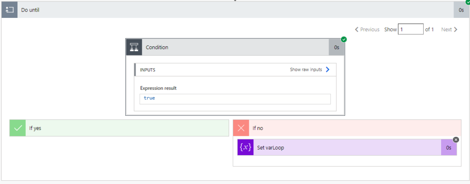The height and width of the screenshot is (184, 470).
Task: Click the gray skipped badge on Set varLoop
Action: coord(456,140)
